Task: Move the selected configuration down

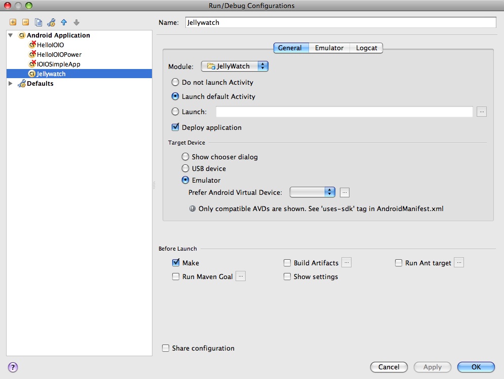Action: (75, 22)
